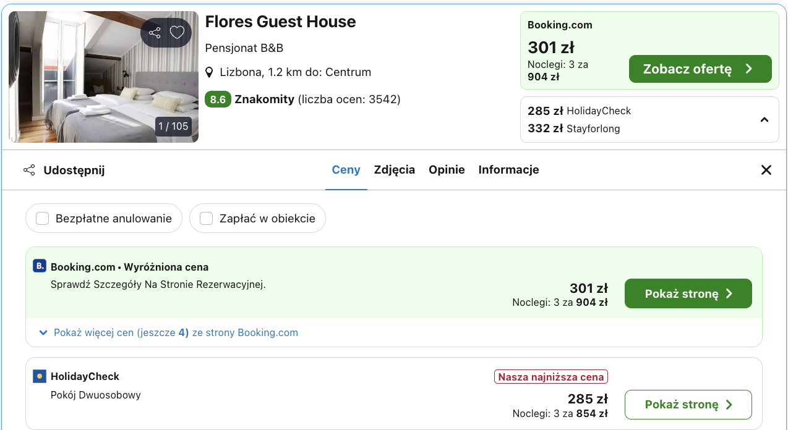Switch to the Informacje tab
This screenshot has width=788, height=430.
pyautogui.click(x=508, y=169)
